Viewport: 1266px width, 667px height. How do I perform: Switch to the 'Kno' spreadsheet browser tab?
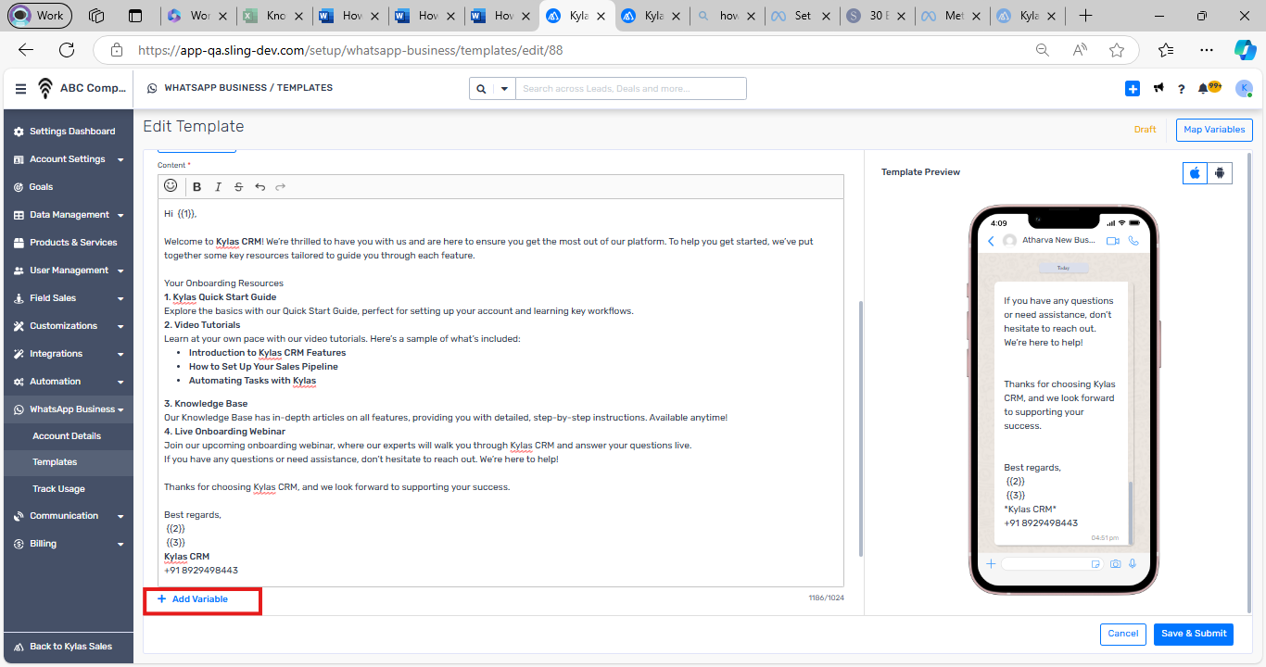pos(272,16)
